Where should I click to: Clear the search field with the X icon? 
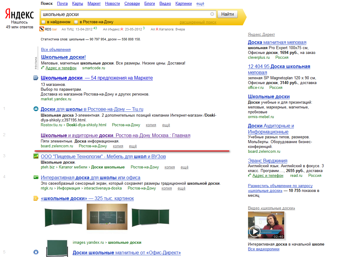tap(212, 14)
